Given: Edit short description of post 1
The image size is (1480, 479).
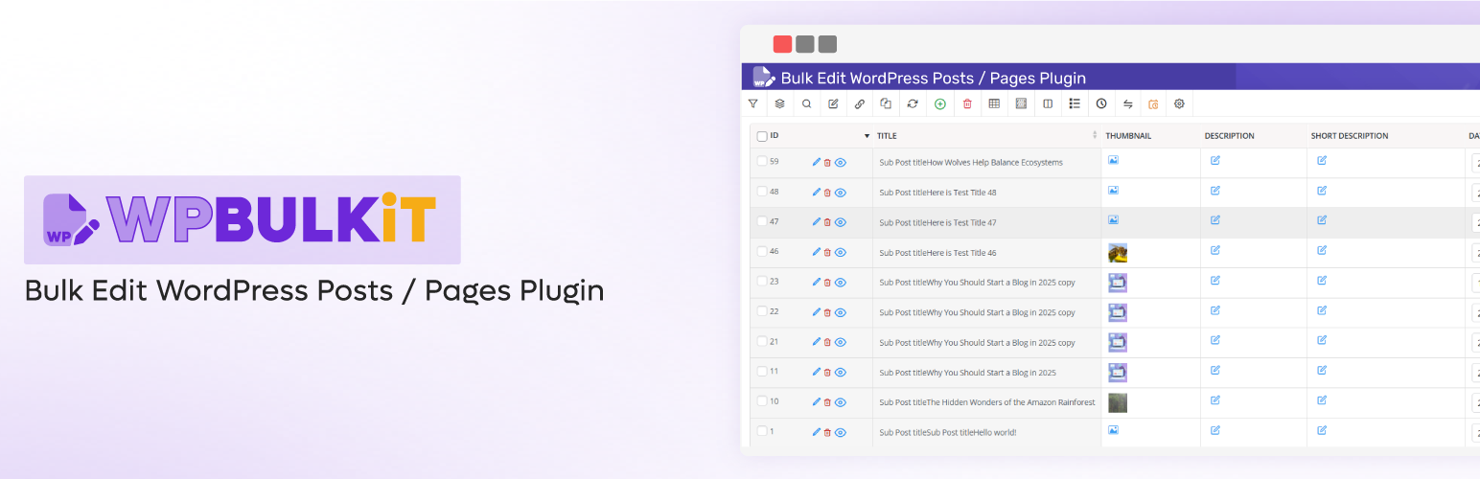Looking at the screenshot, I should click(x=1322, y=430).
